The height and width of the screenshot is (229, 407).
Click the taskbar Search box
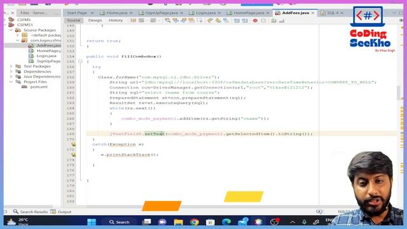click(x=120, y=222)
